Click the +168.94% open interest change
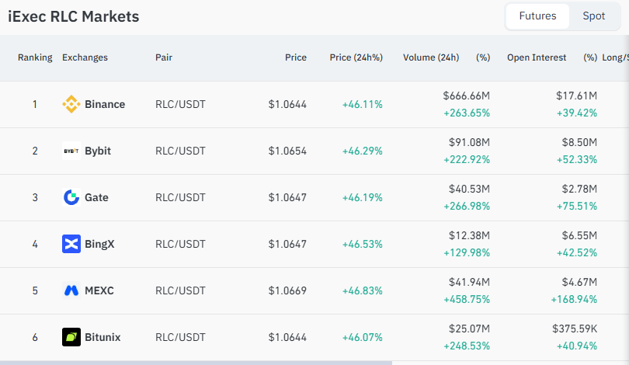Screen dimensions: 629x365 574,299
